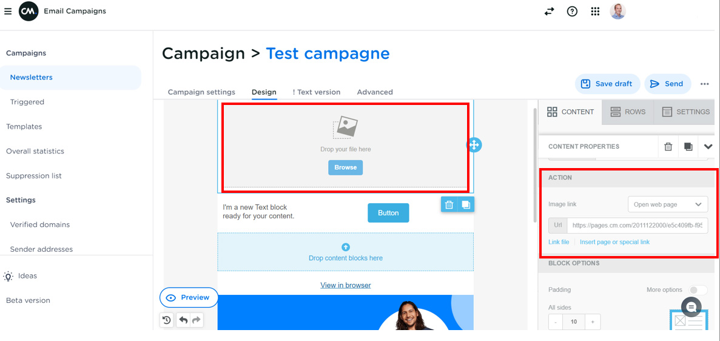720x341 pixels.
Task: Click the Url input field
Action: [637, 225]
